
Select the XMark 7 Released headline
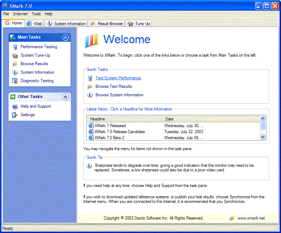(110, 126)
